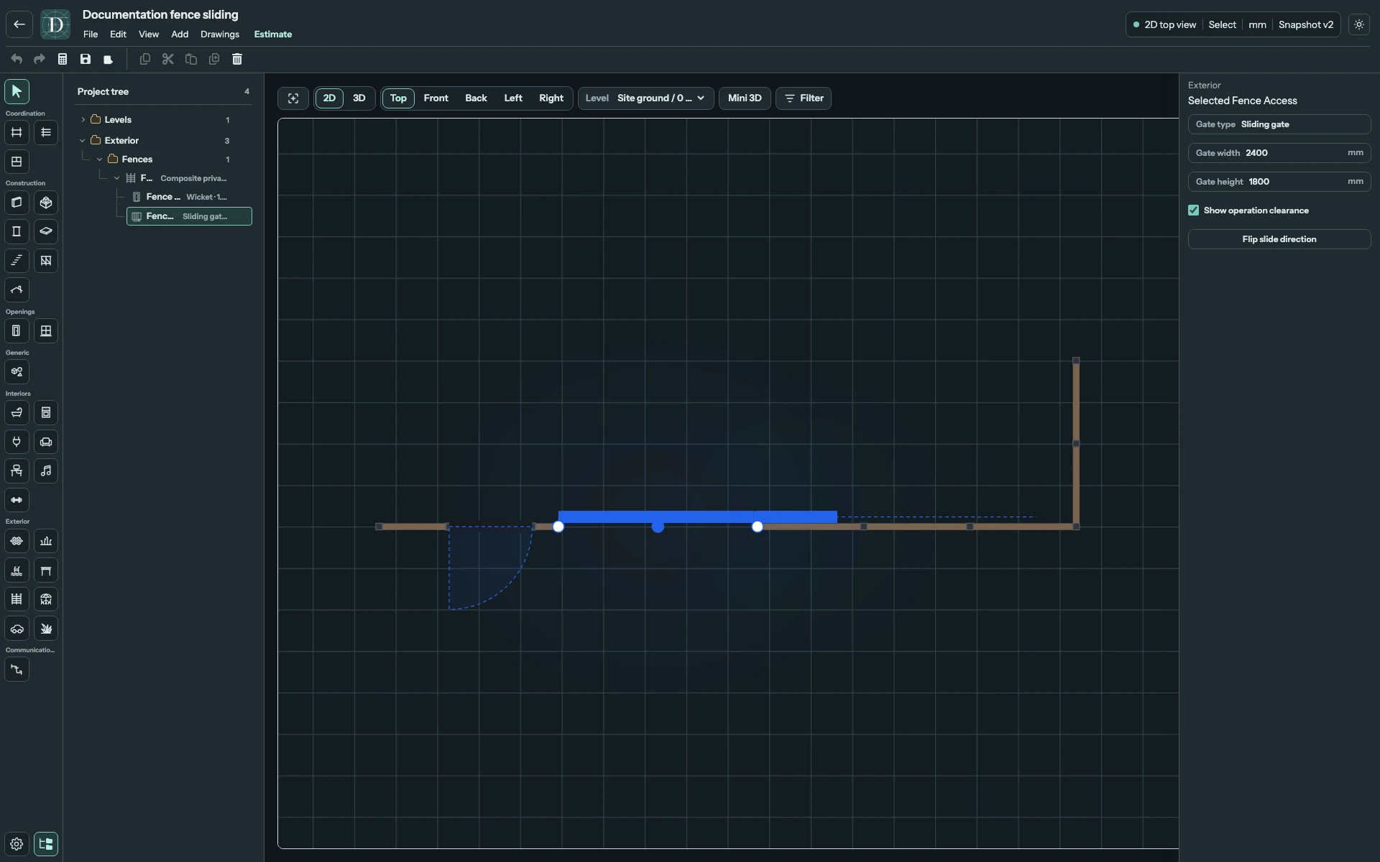This screenshot has width=1380, height=862.
Task: Select the plants vegetation tool
Action: 46,629
